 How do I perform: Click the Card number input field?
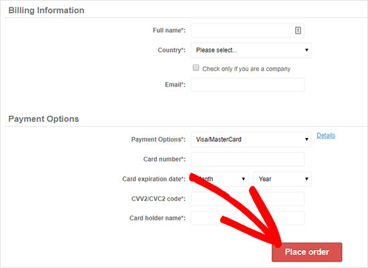click(248, 159)
